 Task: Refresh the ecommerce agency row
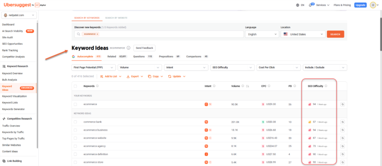(x=342, y=146)
